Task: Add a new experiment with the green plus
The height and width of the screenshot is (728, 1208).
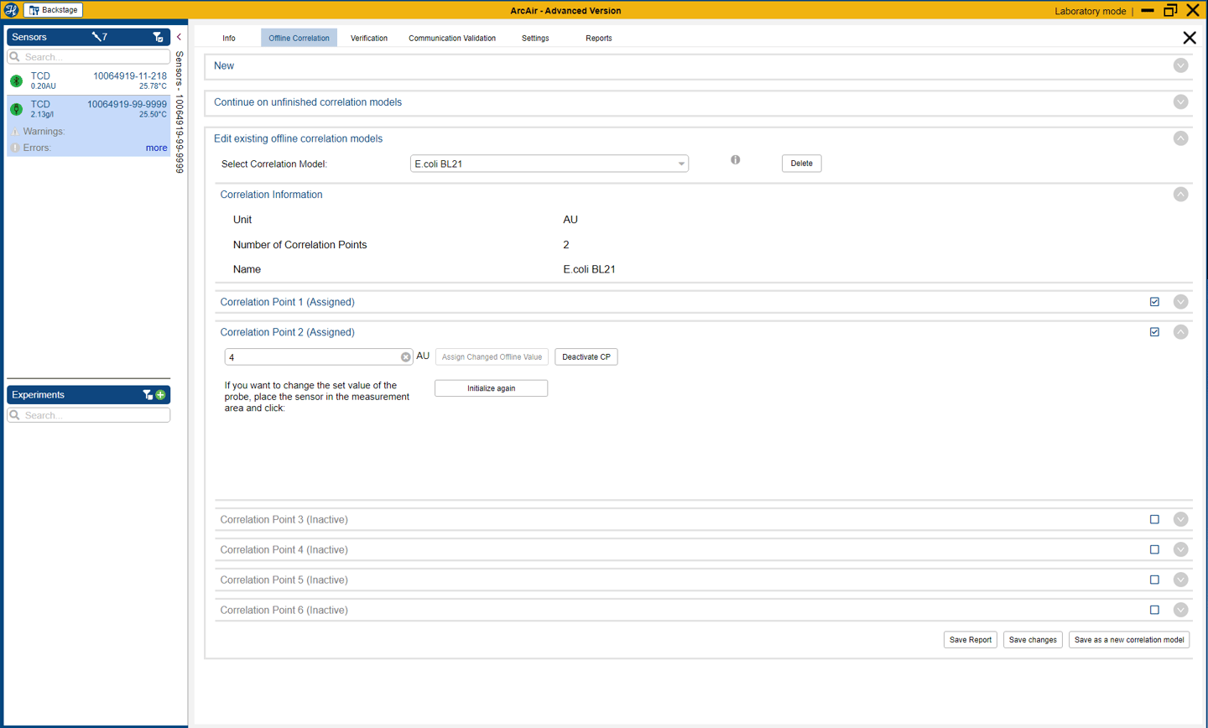Action: 160,394
